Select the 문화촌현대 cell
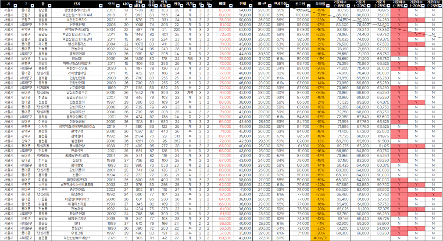443x241 pixels. [77, 214]
